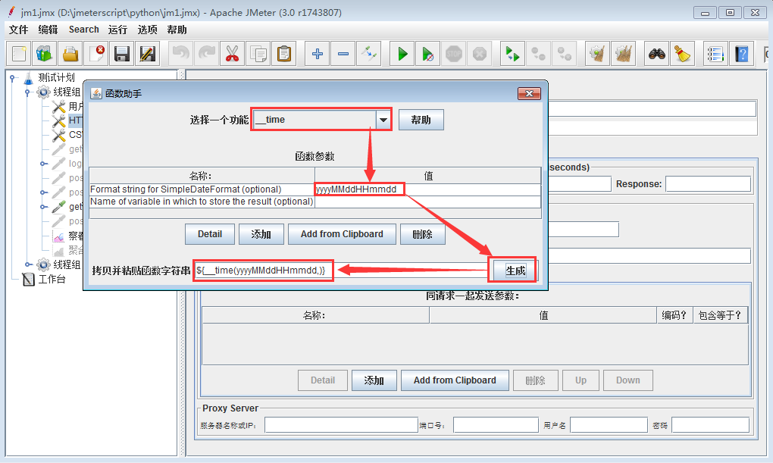Viewport: 773px width, 463px height.
Task: Click the Paste clipboard icon
Action: coord(284,53)
